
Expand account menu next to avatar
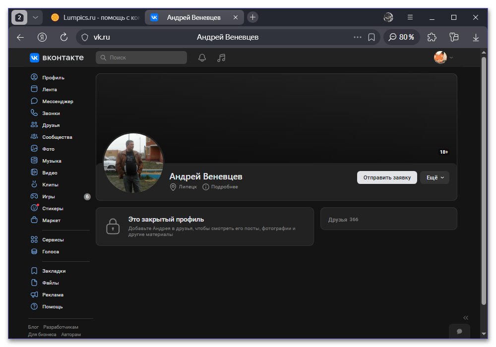[x=451, y=58]
